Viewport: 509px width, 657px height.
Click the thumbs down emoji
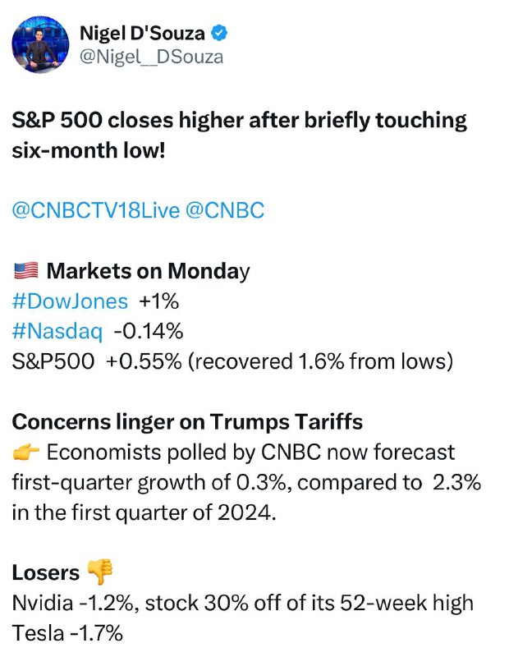point(99,572)
